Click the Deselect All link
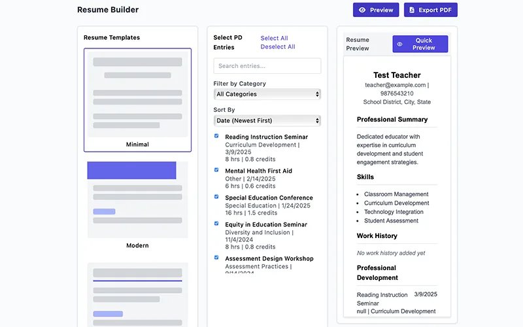The image size is (523, 327). (x=278, y=46)
